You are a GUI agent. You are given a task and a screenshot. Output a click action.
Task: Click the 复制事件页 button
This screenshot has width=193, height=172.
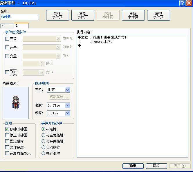coord(83,15)
